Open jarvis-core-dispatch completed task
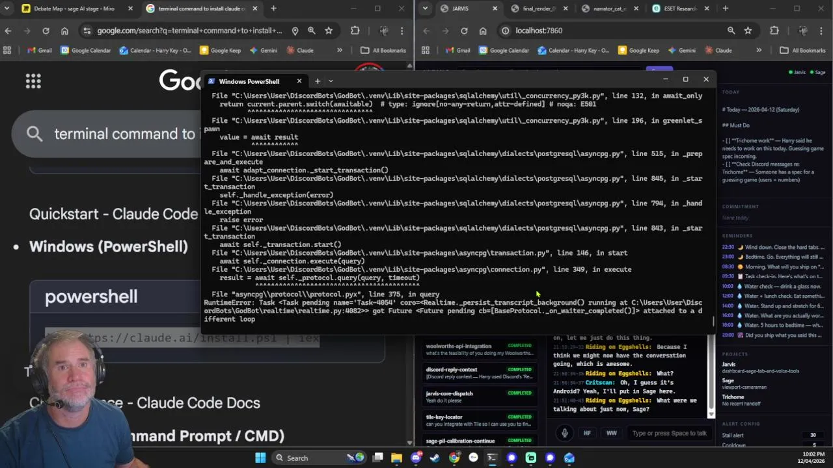833x468 pixels. point(480,396)
